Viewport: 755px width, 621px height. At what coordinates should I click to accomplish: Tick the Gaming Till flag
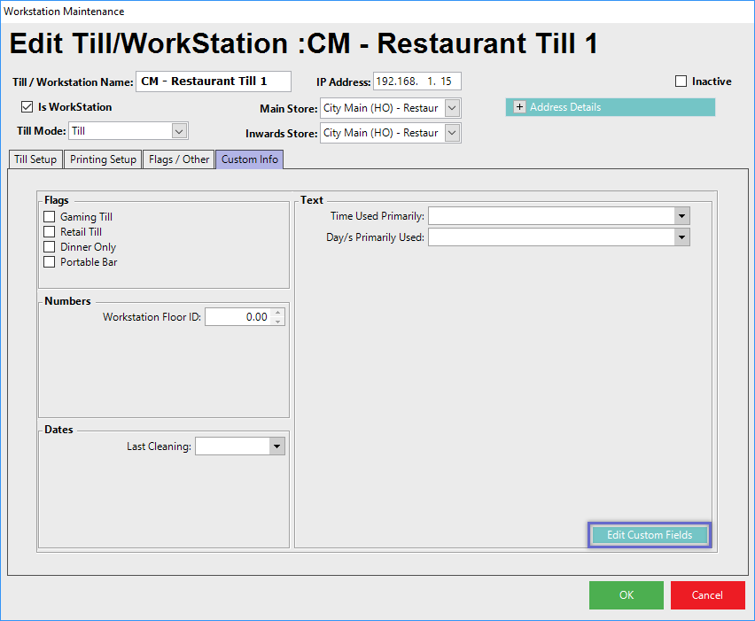(x=50, y=217)
